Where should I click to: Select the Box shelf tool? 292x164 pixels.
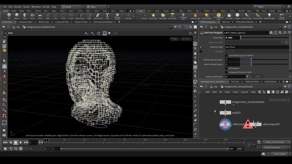(9, 16)
